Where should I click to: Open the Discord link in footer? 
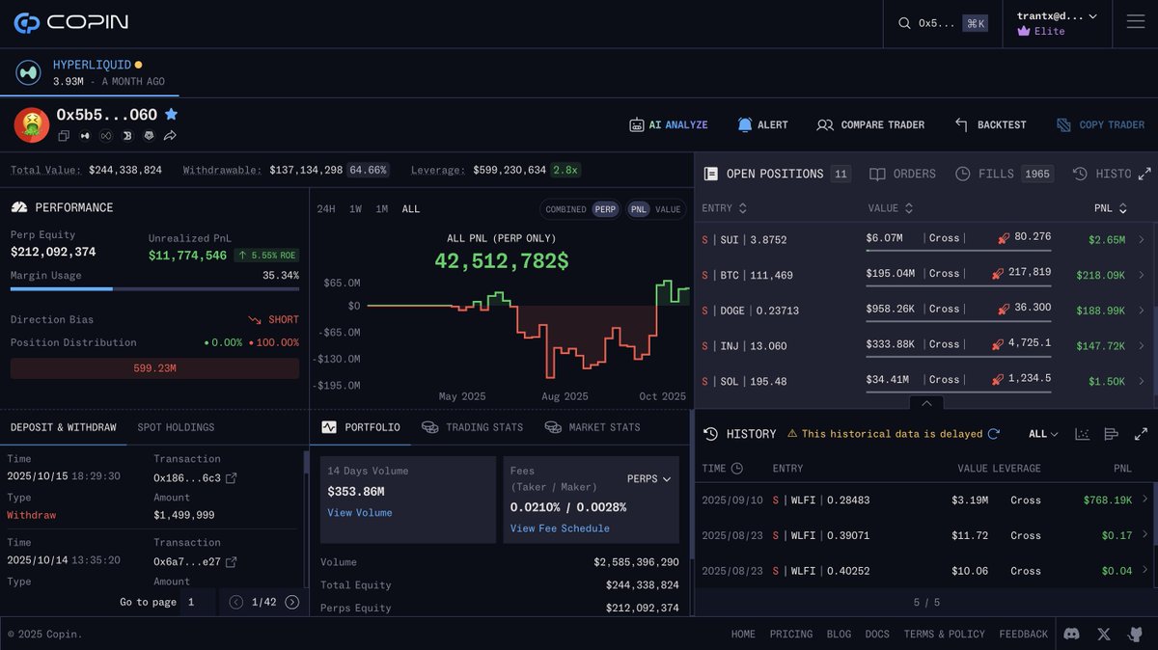[x=1071, y=634]
